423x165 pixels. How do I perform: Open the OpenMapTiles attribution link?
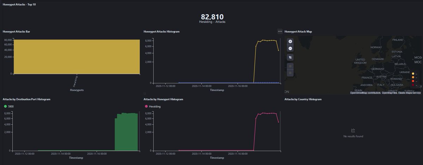(390, 93)
